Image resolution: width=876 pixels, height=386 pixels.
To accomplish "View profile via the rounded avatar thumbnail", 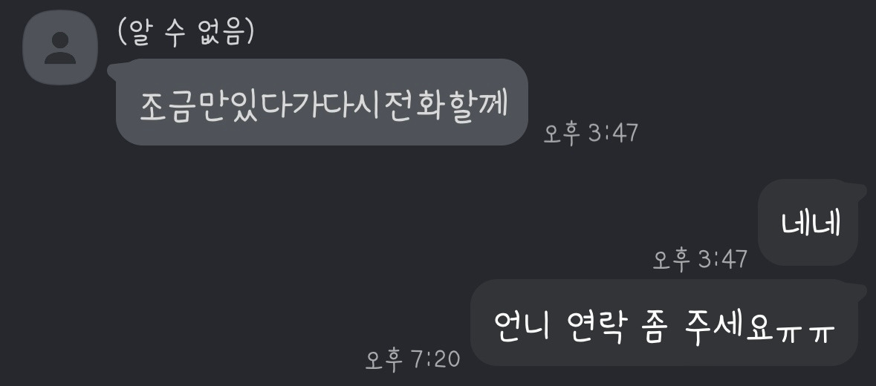I will [60, 48].
